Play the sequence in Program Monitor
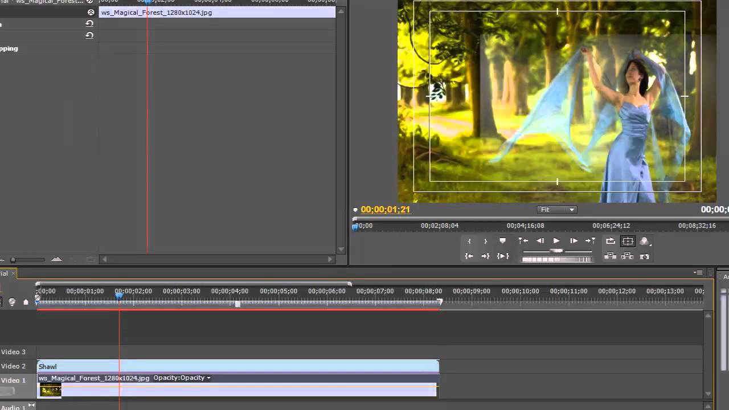The height and width of the screenshot is (410, 729). [x=556, y=241]
